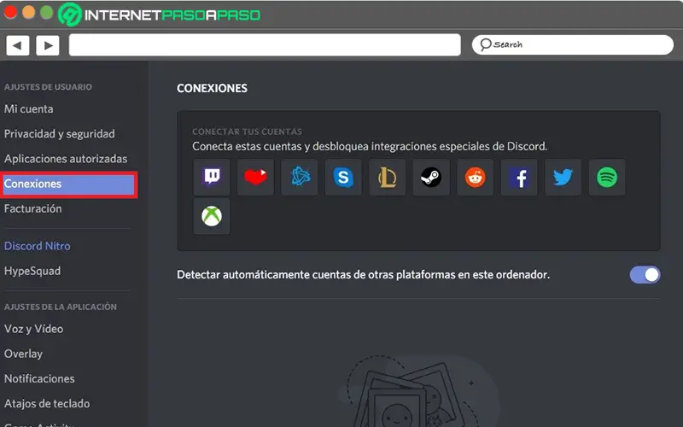Connect your Xbox account
Screen dimensions: 683x427
[212, 216]
